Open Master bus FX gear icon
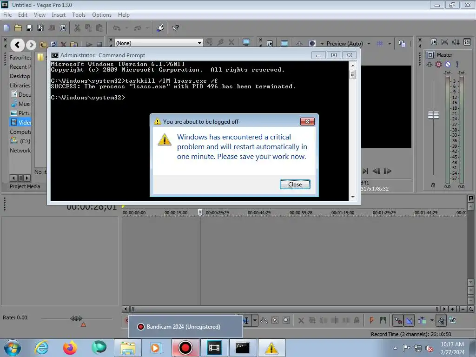This screenshot has width=476, height=357. [439, 64]
